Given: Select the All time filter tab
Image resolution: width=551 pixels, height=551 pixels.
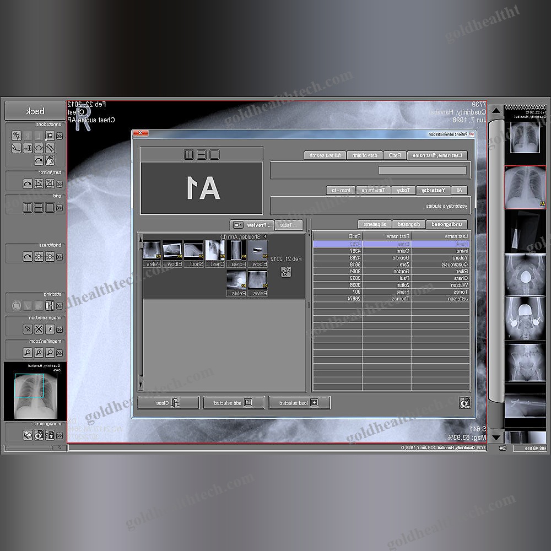Looking at the screenshot, I should coord(460,190).
